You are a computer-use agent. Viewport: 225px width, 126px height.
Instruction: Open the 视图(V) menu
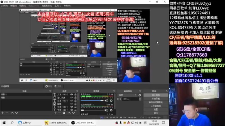point(22,6)
